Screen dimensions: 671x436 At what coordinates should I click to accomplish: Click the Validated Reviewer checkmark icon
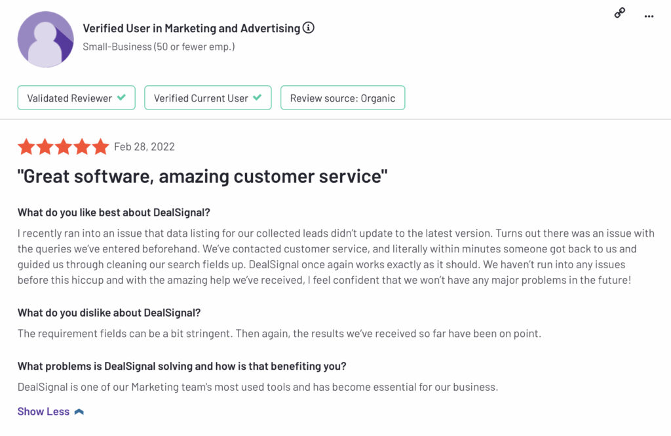click(121, 97)
